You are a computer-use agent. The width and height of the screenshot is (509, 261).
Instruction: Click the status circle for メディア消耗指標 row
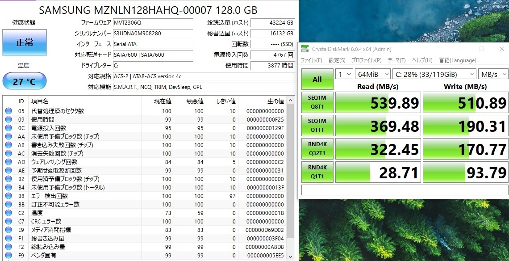[x=8, y=230]
